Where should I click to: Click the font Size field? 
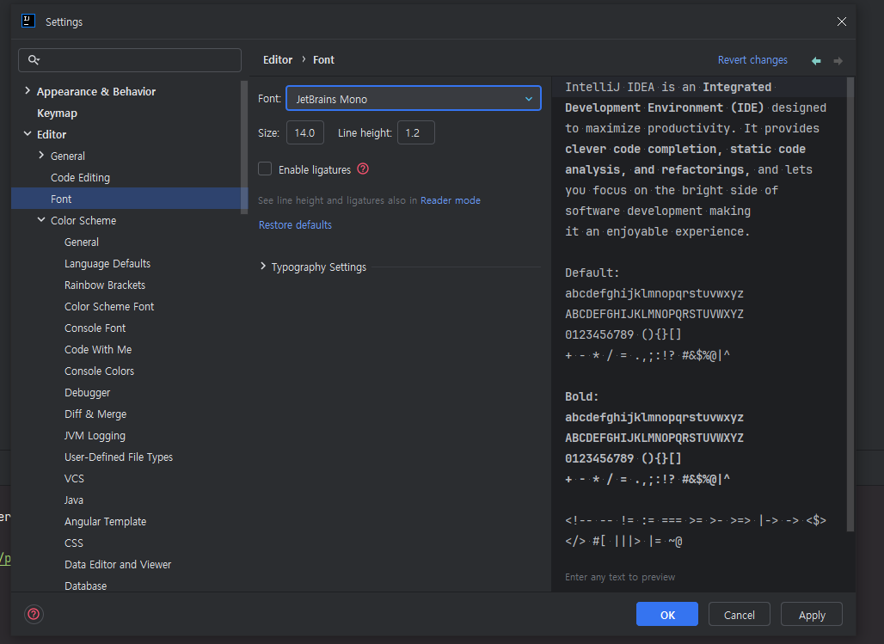[305, 132]
